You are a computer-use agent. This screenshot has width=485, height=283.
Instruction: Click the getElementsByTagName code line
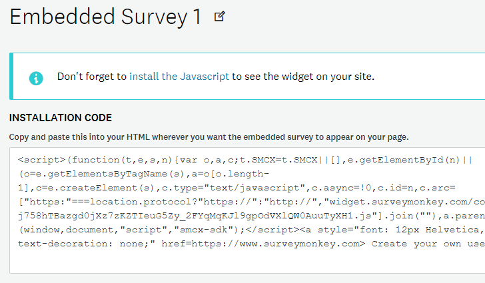[x=143, y=174]
